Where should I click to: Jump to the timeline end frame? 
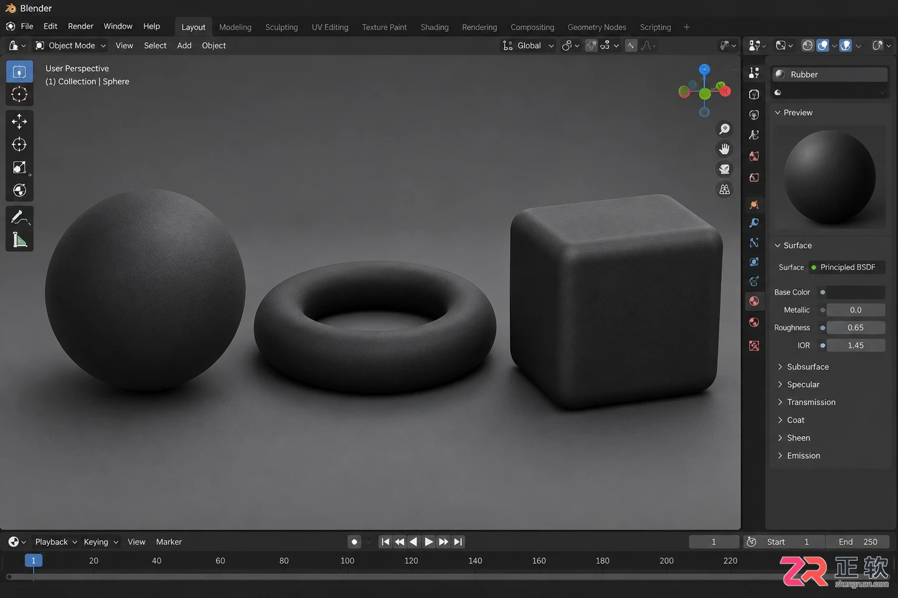pos(458,542)
